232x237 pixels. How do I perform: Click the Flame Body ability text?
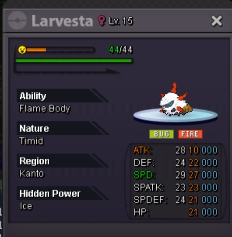point(45,108)
